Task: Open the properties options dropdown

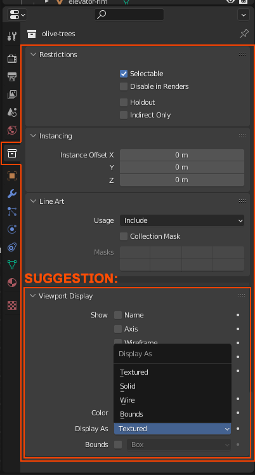Action: pyautogui.click(x=244, y=15)
